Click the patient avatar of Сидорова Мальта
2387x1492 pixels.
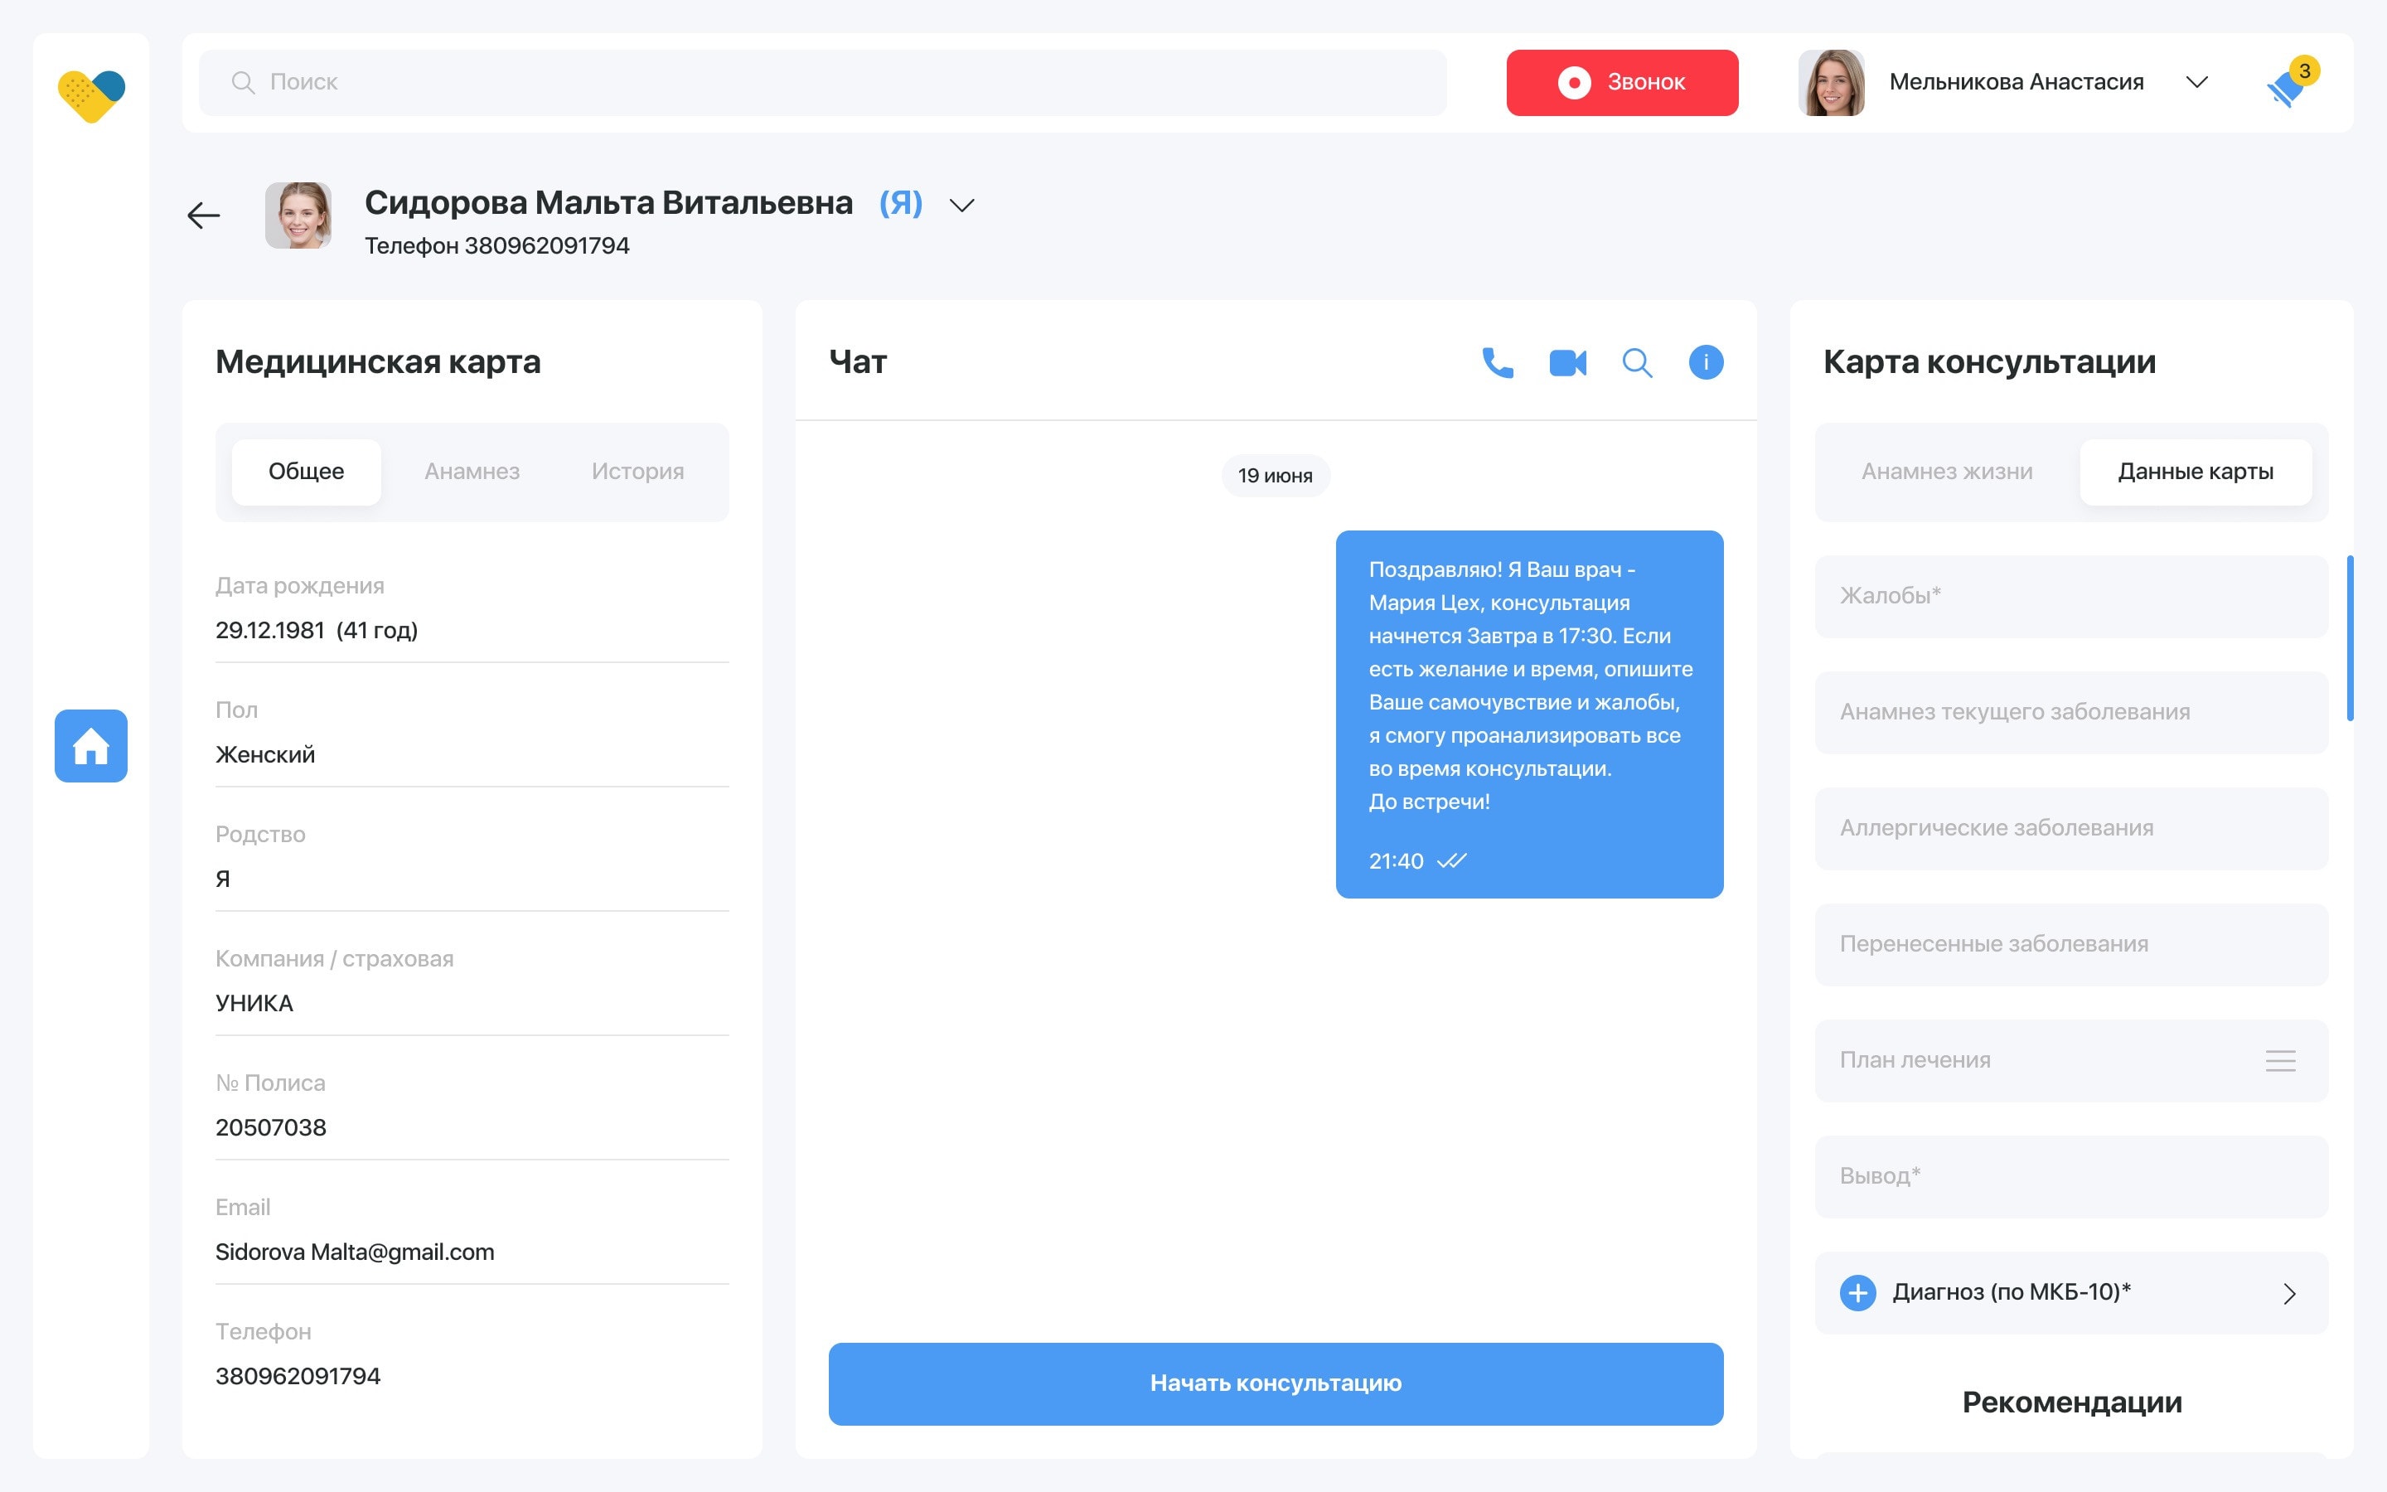[x=298, y=216]
